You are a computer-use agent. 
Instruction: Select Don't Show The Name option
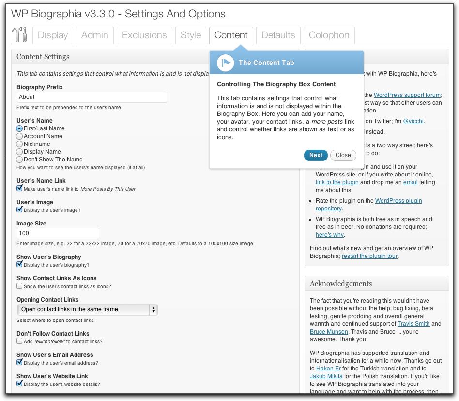(19, 160)
